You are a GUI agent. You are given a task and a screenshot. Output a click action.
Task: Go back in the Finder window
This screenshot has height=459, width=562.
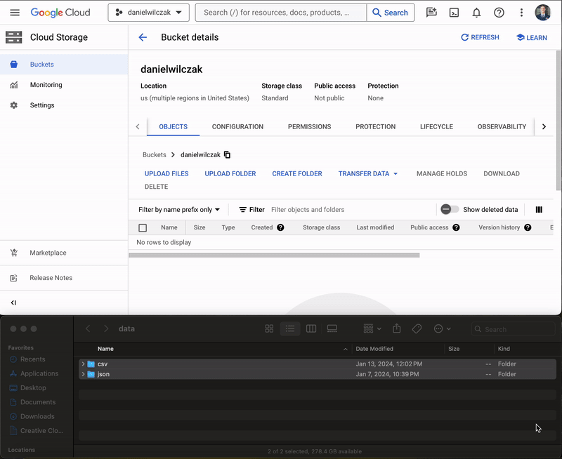click(88, 328)
